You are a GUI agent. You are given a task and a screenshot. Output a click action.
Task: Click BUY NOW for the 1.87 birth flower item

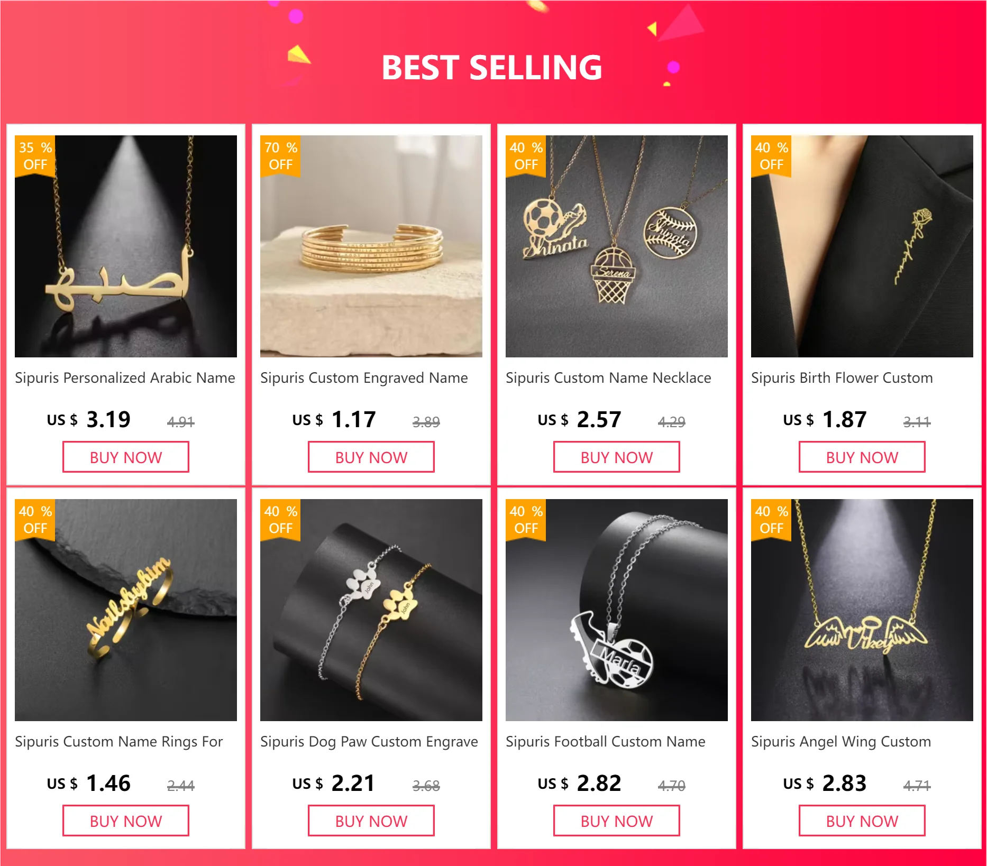[862, 457]
